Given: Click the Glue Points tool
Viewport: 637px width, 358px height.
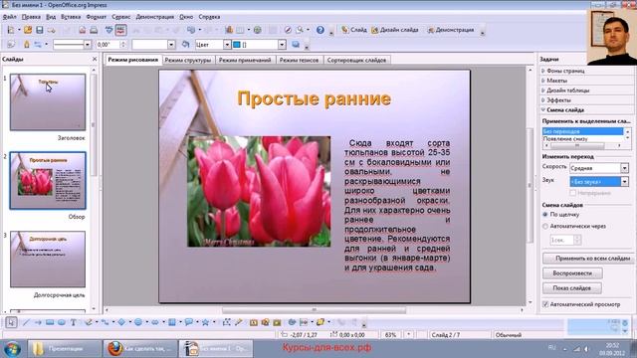Looking at the screenshot, I should pyautogui.click(x=239, y=322).
